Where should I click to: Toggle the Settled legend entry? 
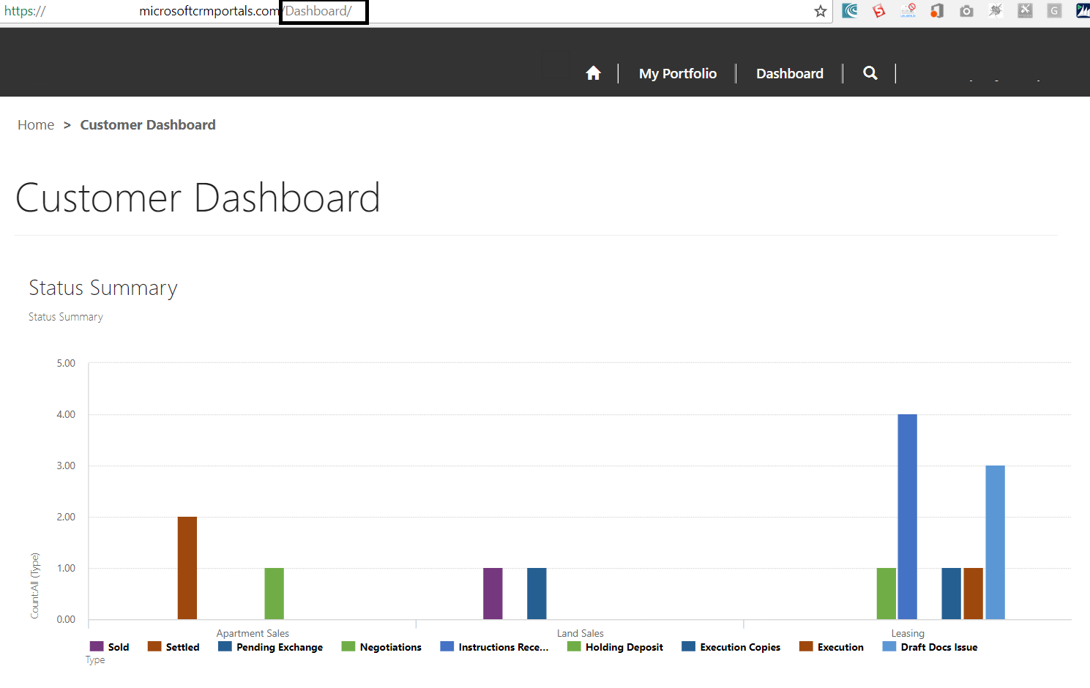[174, 647]
